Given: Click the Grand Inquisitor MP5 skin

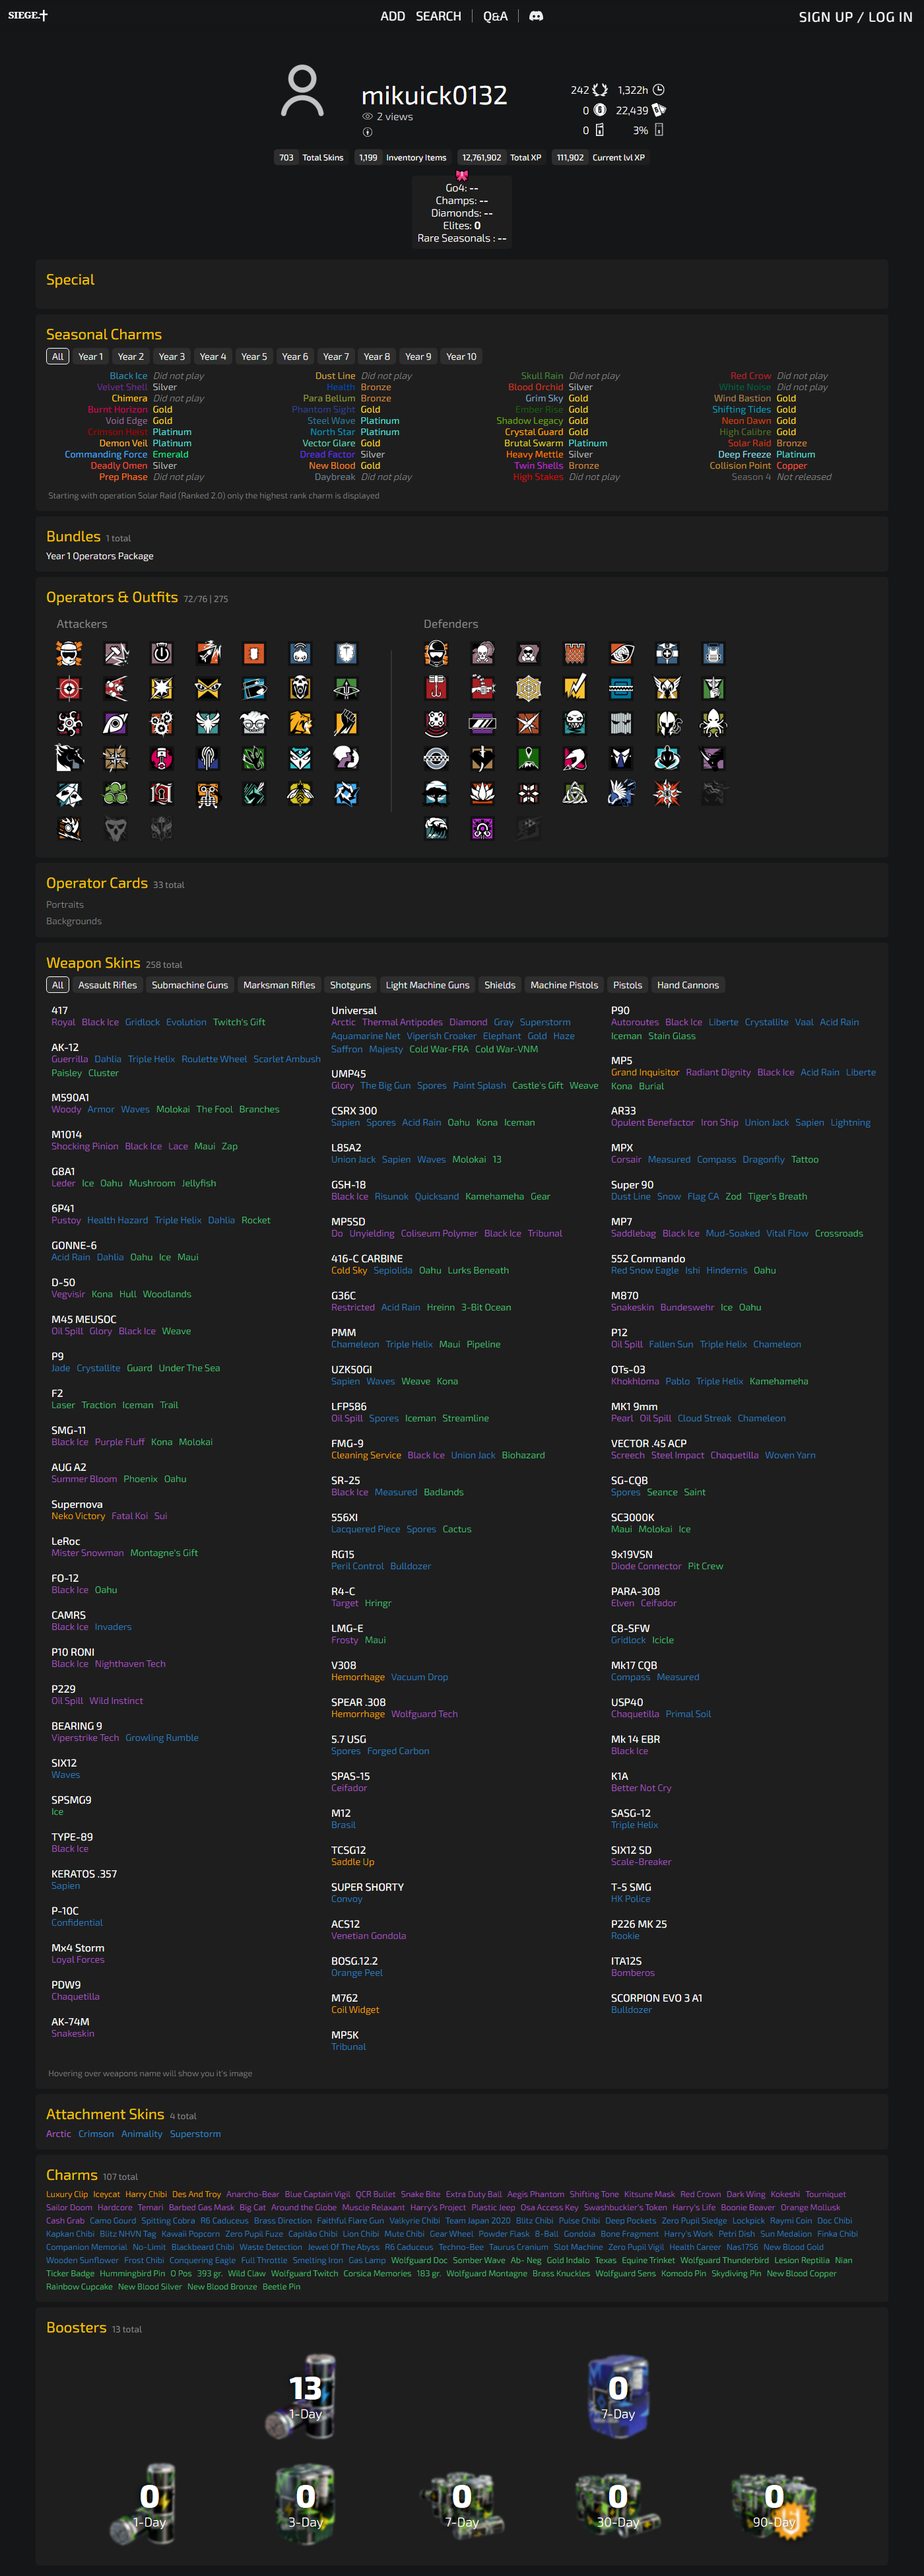Looking at the screenshot, I should (645, 1072).
